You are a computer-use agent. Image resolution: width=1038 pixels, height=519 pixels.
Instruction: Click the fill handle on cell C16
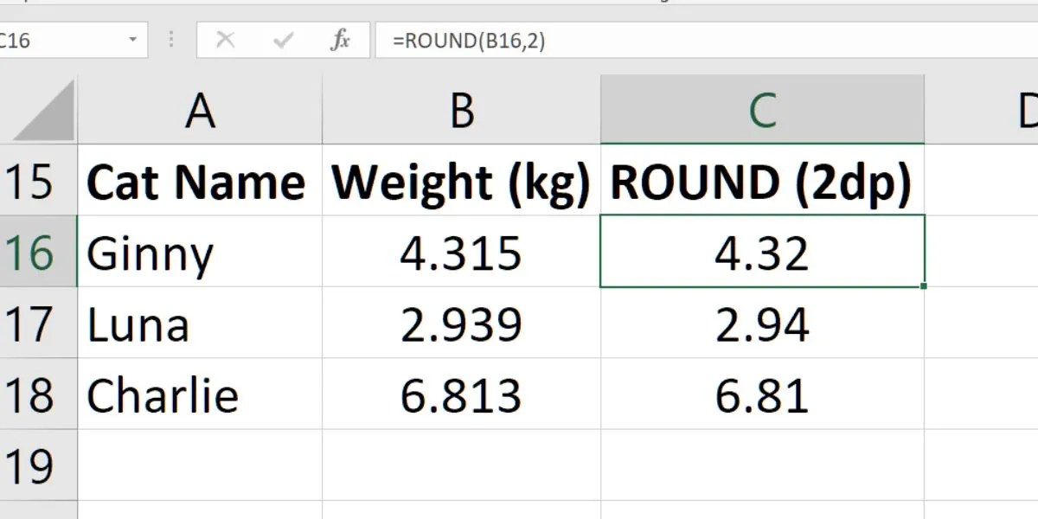pos(923,285)
